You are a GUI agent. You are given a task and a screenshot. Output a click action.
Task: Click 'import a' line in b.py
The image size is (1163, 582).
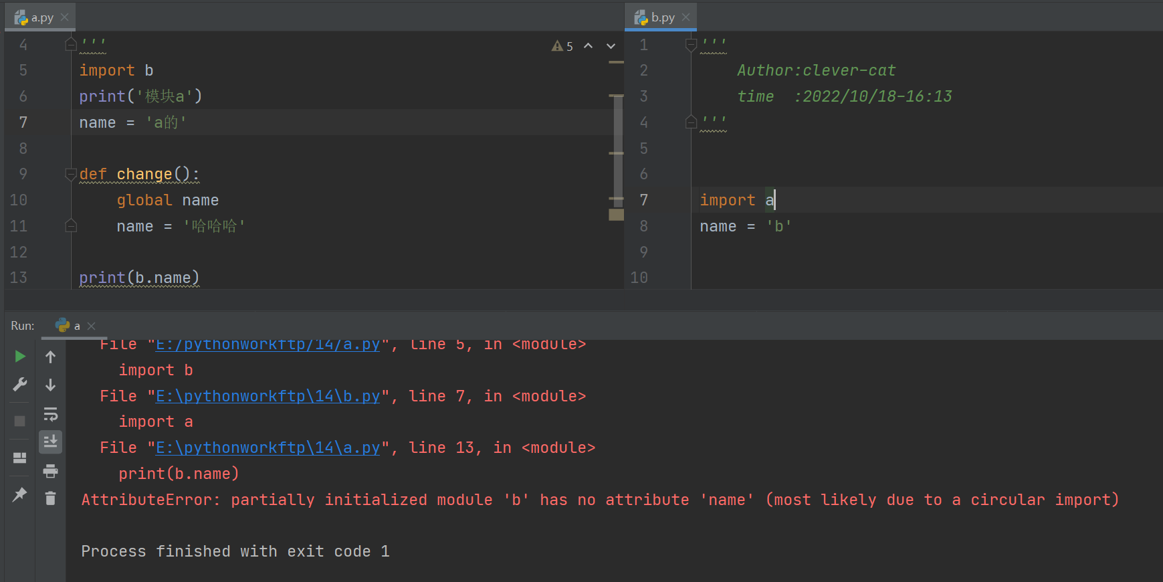point(736,200)
